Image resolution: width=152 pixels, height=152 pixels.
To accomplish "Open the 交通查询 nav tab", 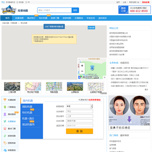I will click(x=79, y=18).
